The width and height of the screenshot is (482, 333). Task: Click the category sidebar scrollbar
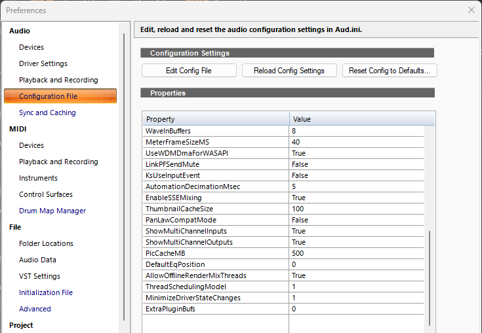coord(124,177)
